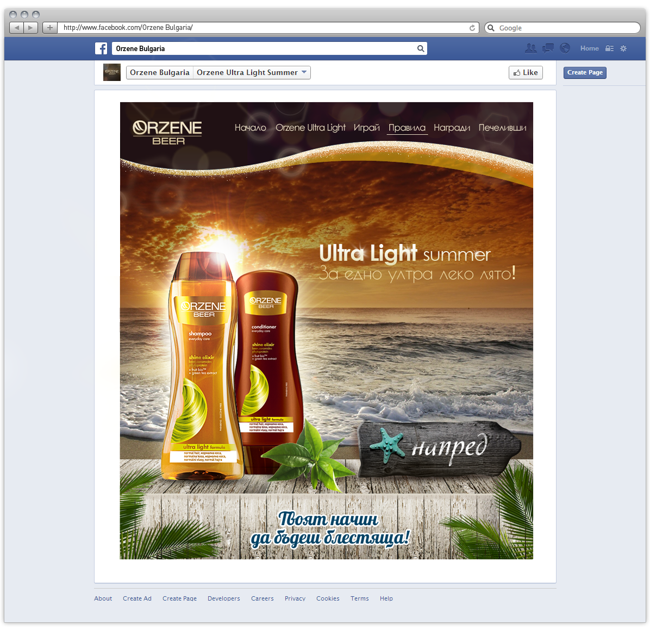The image size is (650, 637).
Task: Go forward using the browser forward arrow
Action: tap(30, 28)
